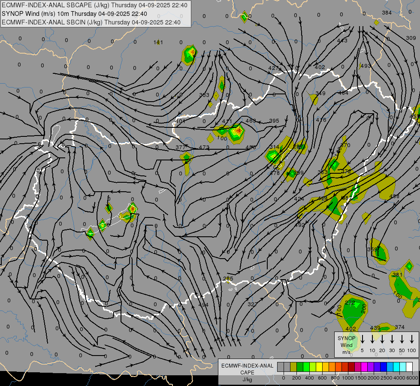
Task: Click the map value 372
Action: click(x=346, y=171)
